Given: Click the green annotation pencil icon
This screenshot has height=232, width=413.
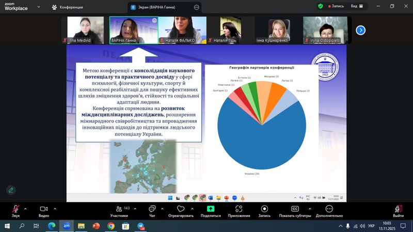Looking at the screenshot, I should pyautogui.click(x=11, y=190).
